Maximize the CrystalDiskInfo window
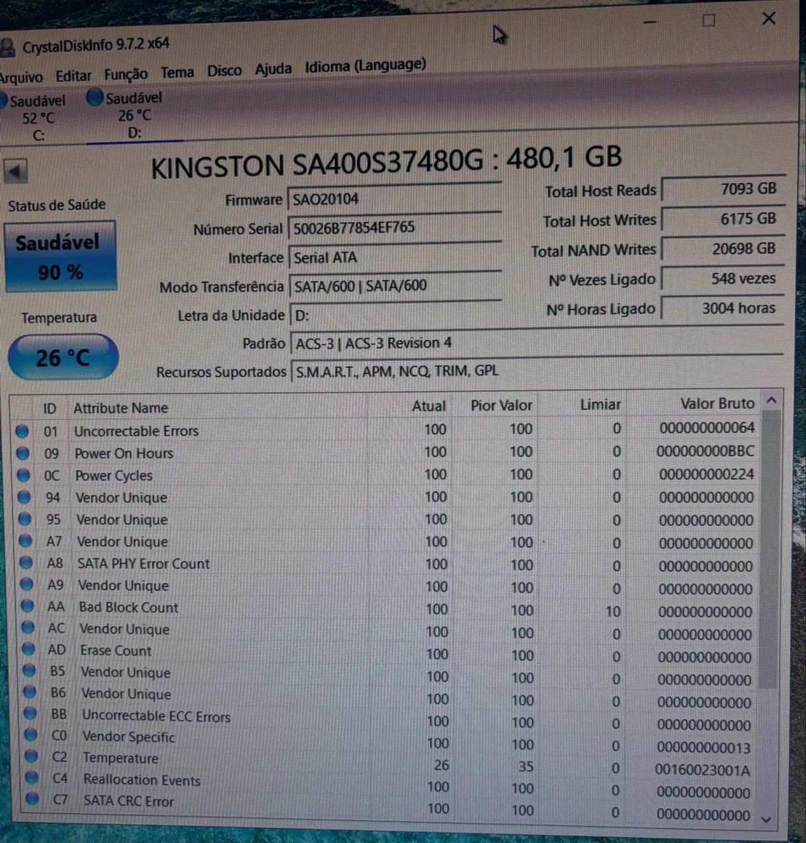Viewport: 806px width, 843px height. point(709,20)
